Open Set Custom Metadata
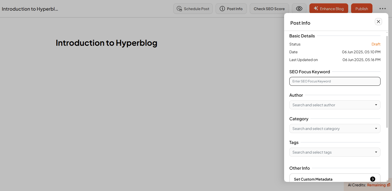 (335, 178)
